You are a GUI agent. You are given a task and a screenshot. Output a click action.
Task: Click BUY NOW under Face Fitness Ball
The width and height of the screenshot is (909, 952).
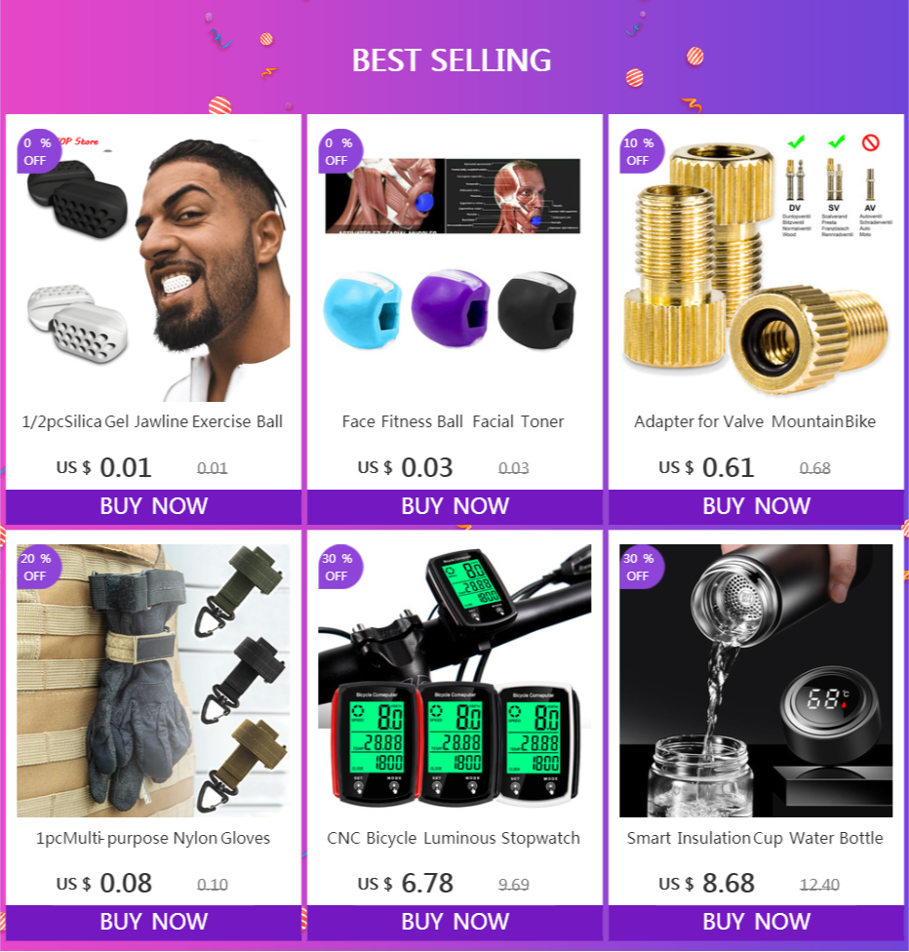454,506
